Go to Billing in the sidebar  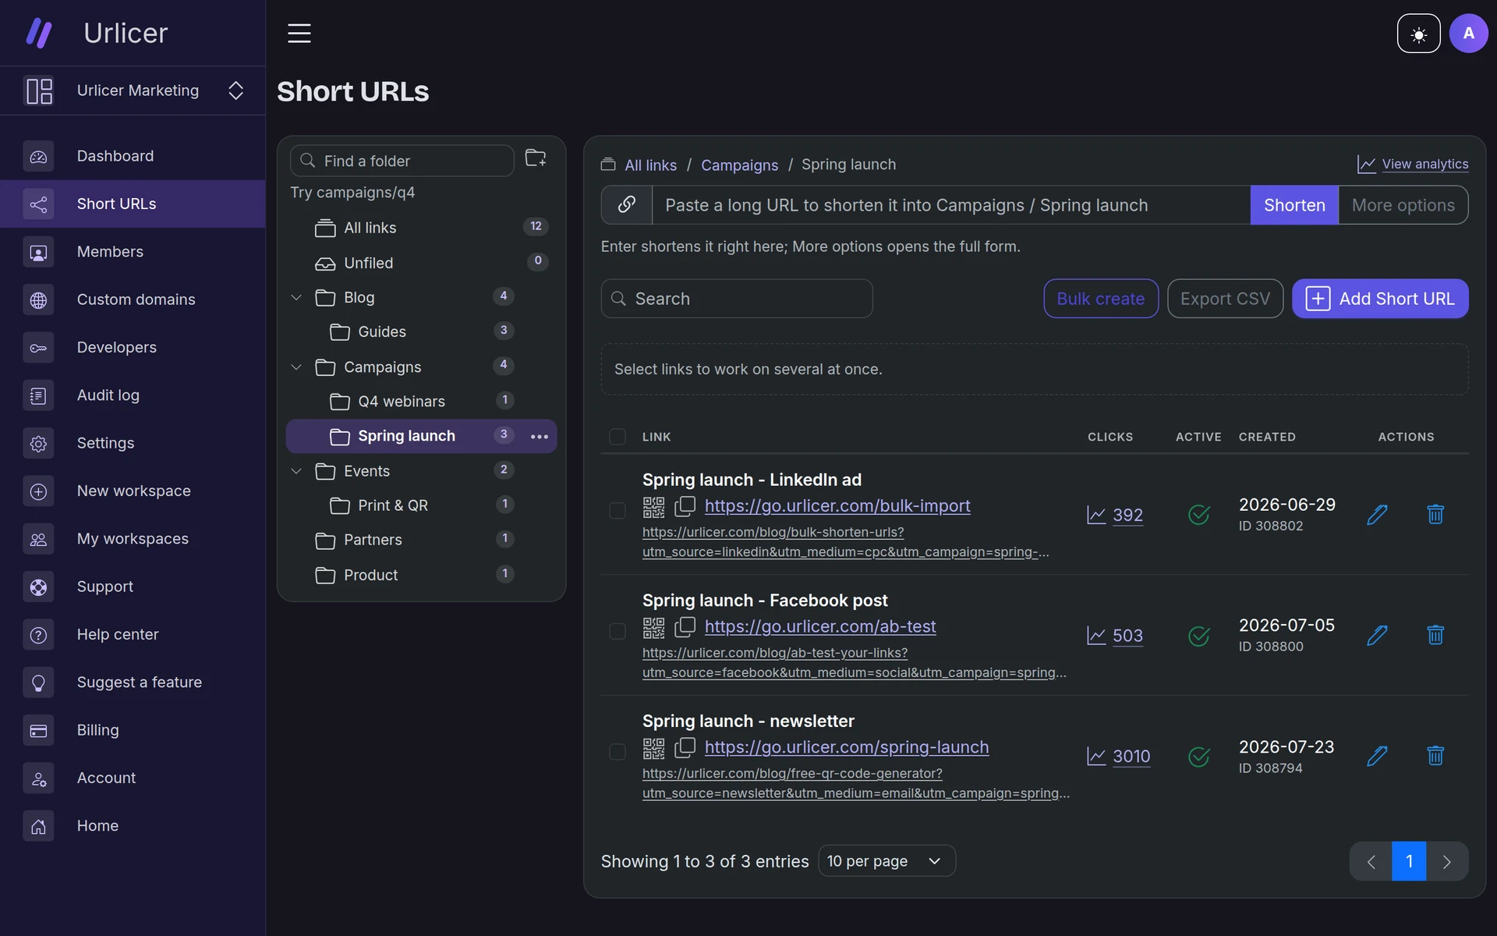click(133, 730)
